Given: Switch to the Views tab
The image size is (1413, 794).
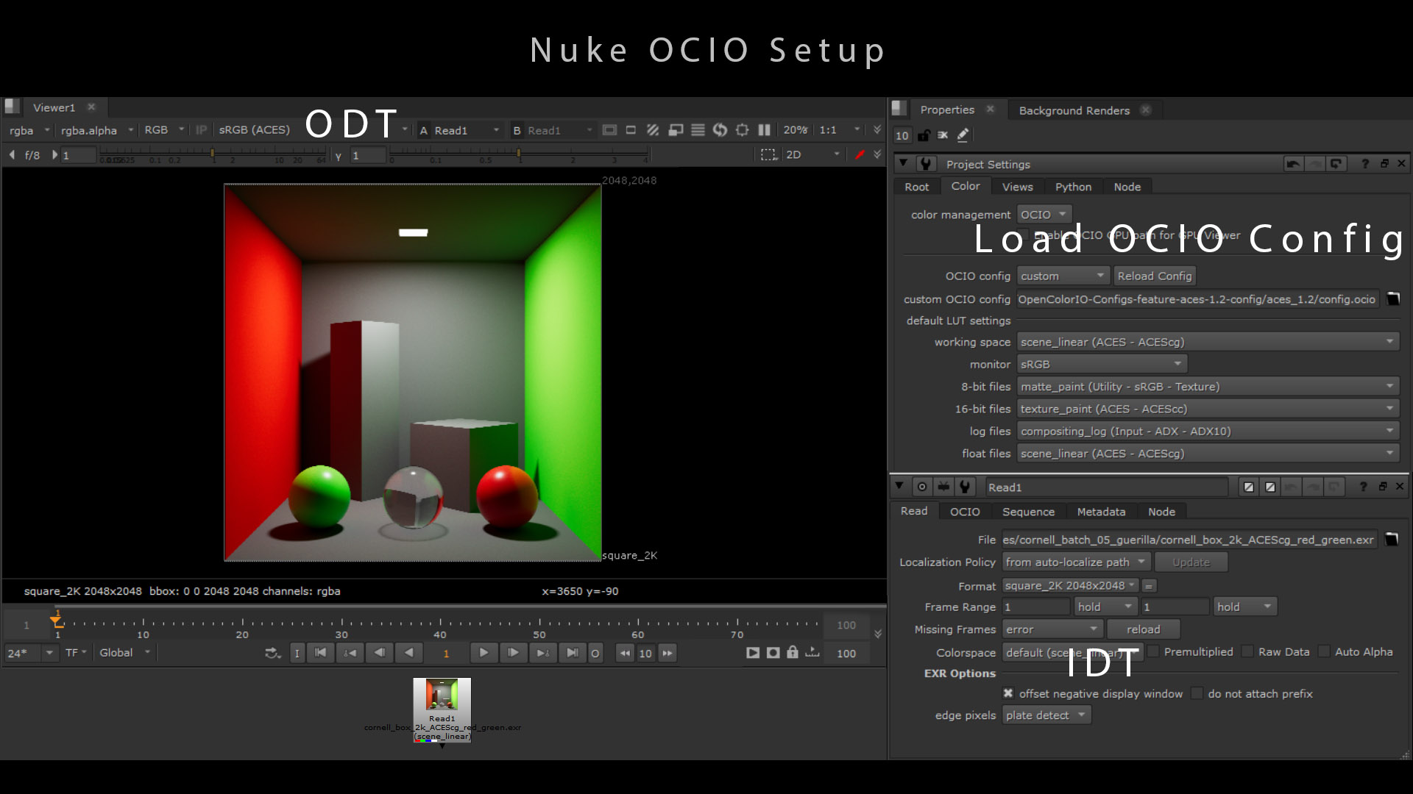Looking at the screenshot, I should (x=1017, y=187).
